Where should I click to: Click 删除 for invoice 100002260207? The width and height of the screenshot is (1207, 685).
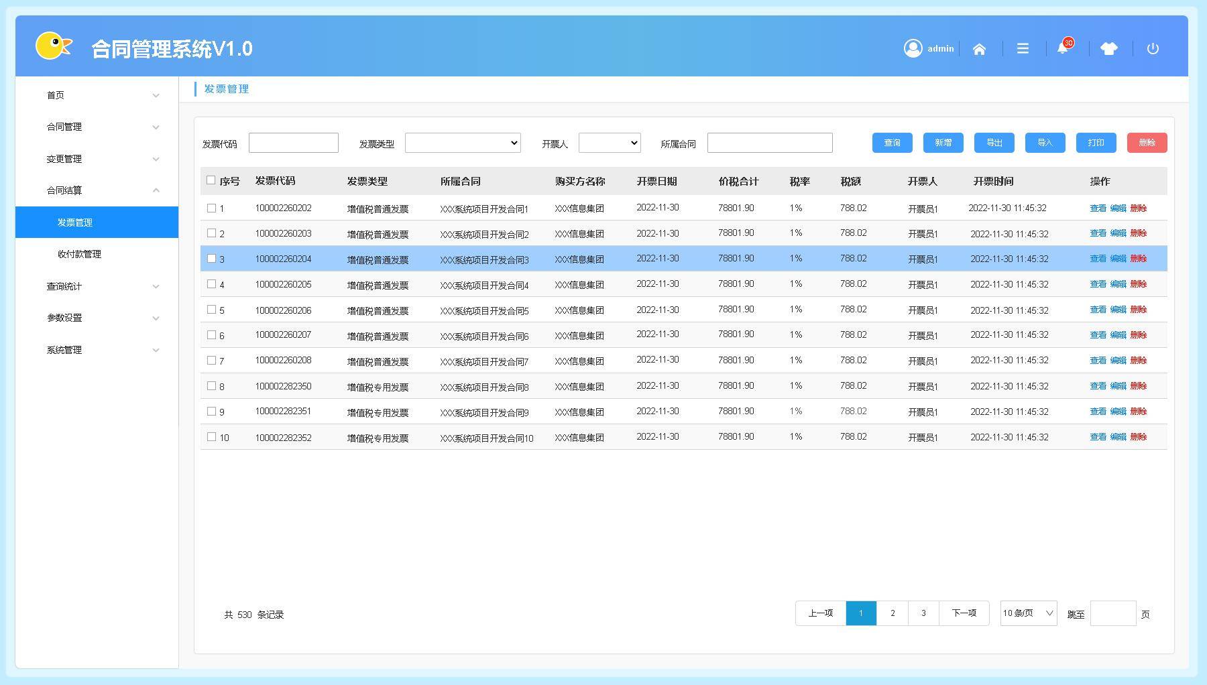coord(1138,335)
